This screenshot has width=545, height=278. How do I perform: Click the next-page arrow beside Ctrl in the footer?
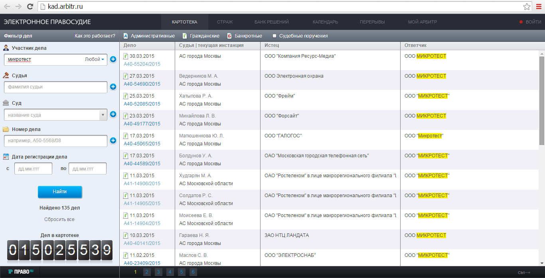(527, 272)
